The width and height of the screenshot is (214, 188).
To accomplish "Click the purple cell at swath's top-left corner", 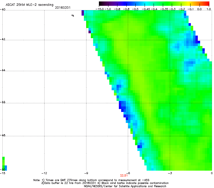I will (83, 13).
